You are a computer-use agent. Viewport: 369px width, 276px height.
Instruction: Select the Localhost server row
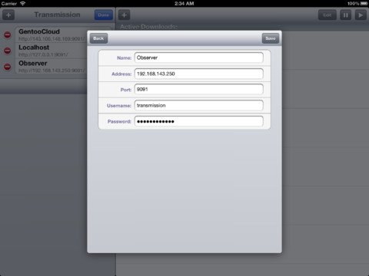coord(52,51)
